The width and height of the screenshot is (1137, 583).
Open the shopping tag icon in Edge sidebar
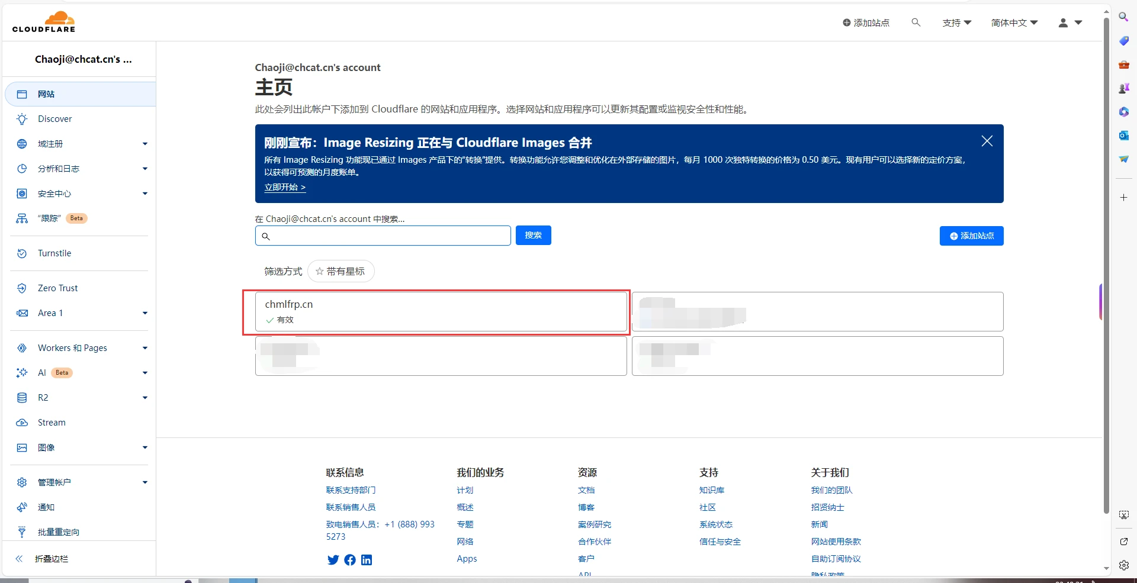click(1123, 40)
